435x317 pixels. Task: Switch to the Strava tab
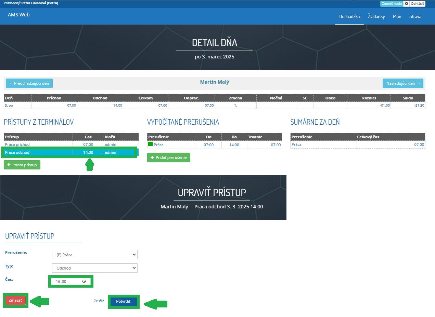coord(415,16)
